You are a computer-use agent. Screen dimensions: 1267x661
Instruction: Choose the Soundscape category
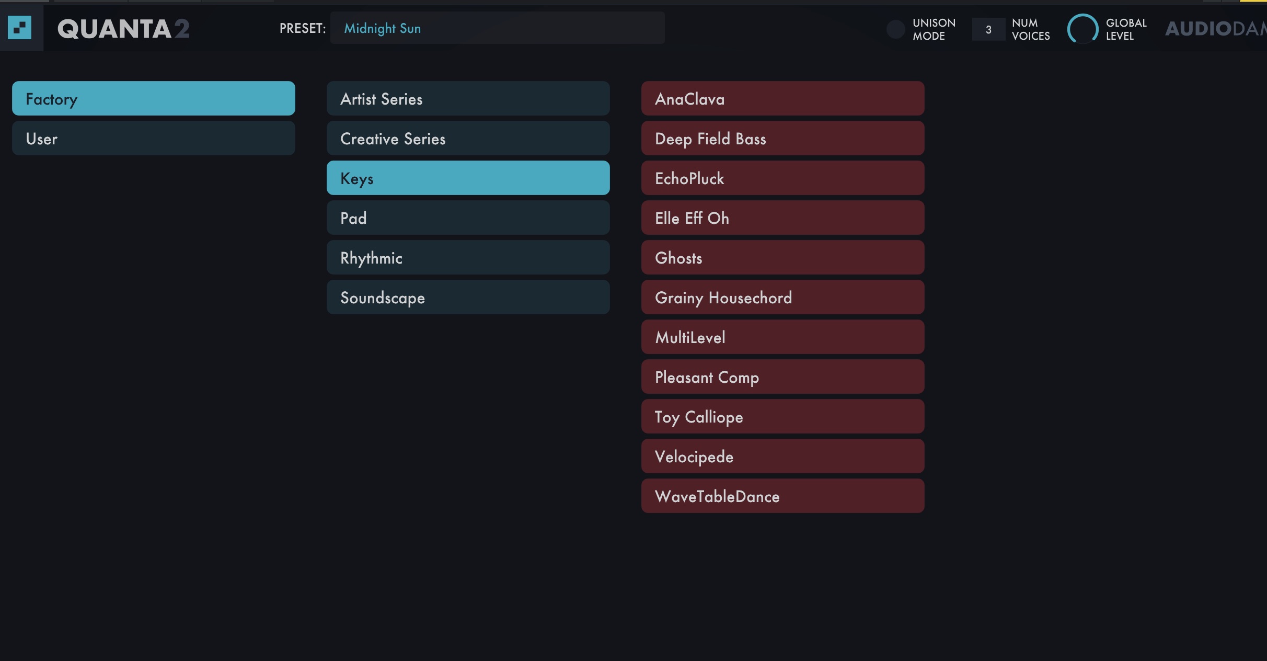[468, 297]
